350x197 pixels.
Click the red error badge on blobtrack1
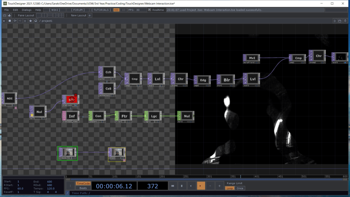(x=76, y=96)
